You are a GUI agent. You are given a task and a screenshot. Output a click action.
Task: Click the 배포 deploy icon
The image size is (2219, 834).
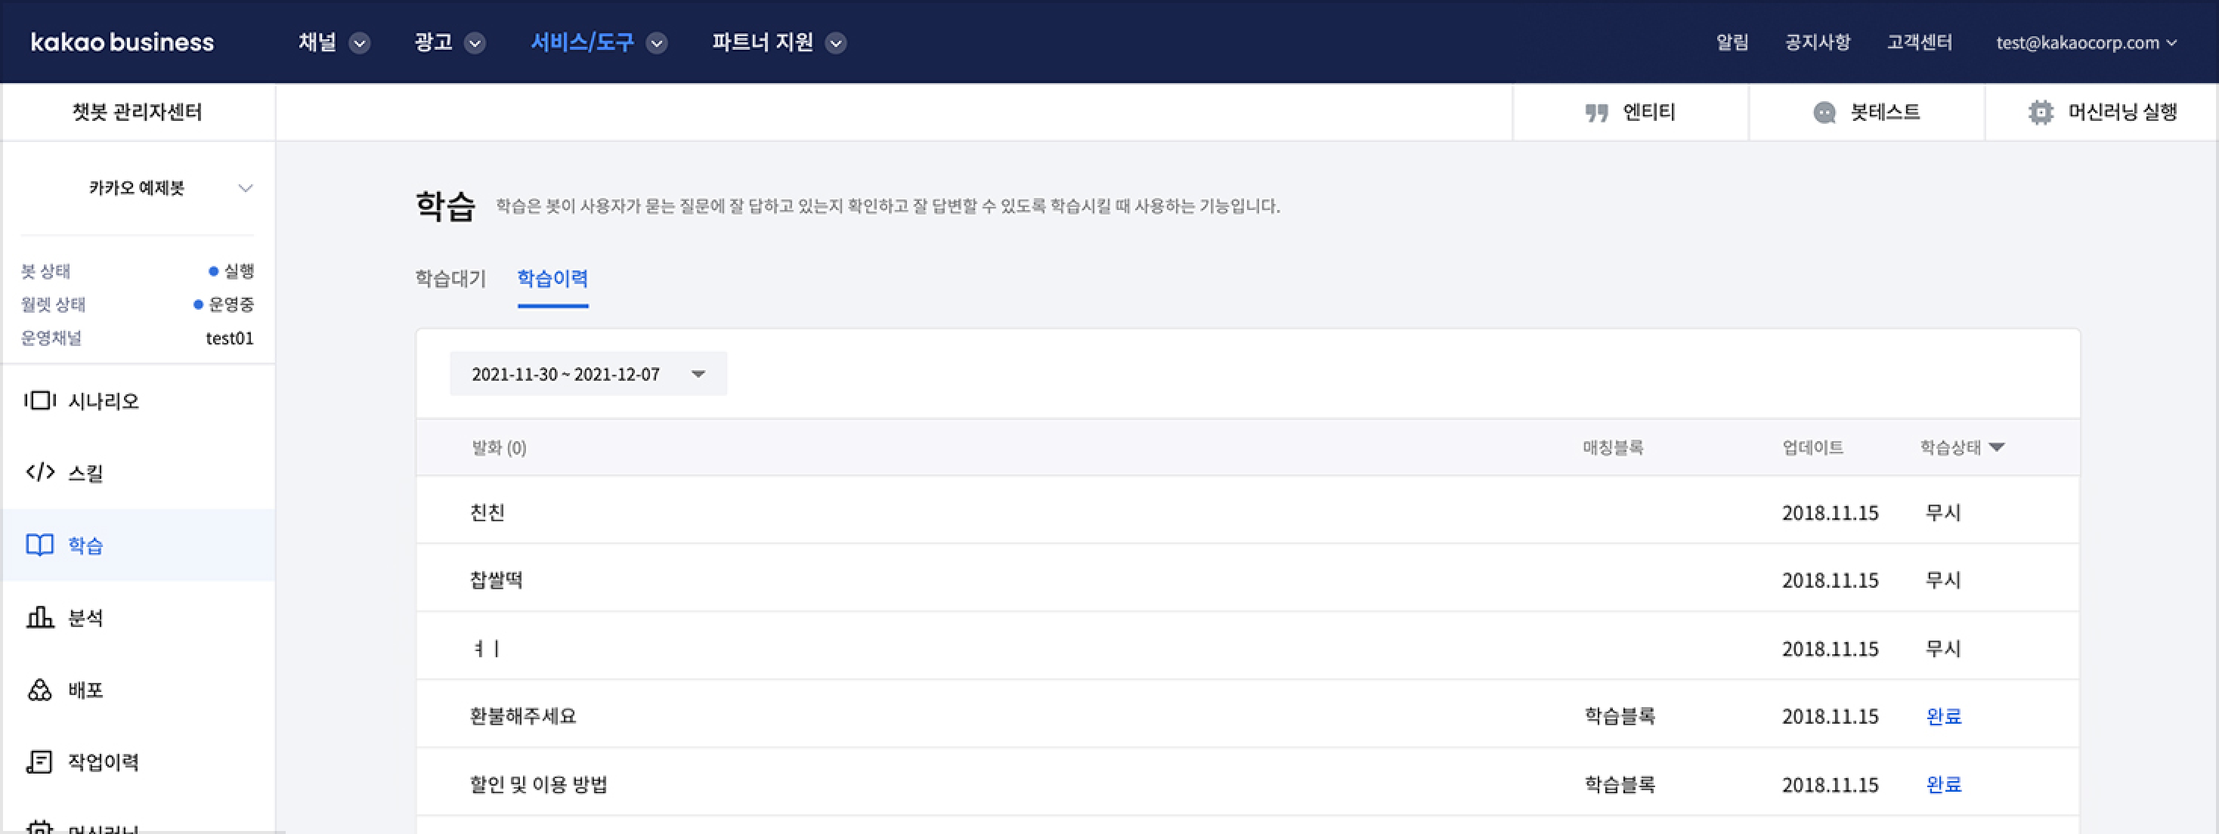pos(39,690)
